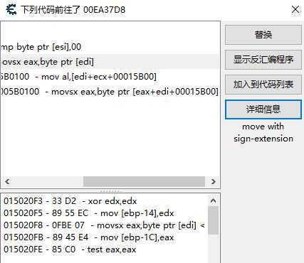Select the 'movsx eax,byte ptr [eax+edi+00015B00]' row
Image resolution: width=304 pixels, height=263 pixels.
(110, 92)
